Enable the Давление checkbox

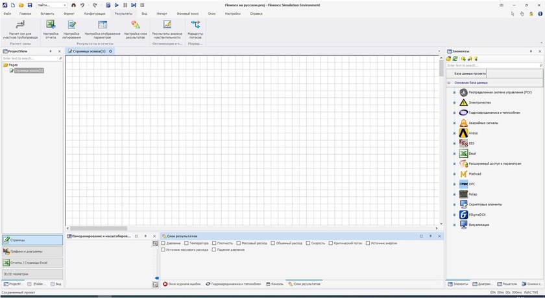[163, 243]
